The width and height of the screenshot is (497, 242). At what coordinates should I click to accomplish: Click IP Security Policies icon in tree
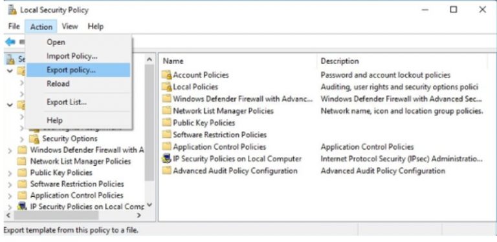[x=22, y=207]
